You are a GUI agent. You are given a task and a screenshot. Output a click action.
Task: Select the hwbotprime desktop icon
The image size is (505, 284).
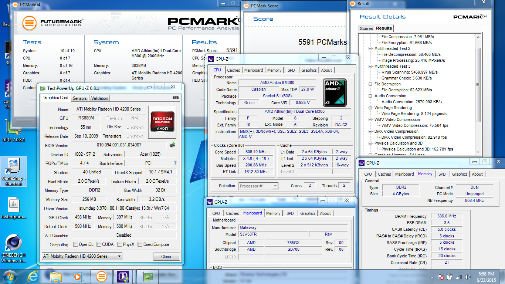point(13,208)
